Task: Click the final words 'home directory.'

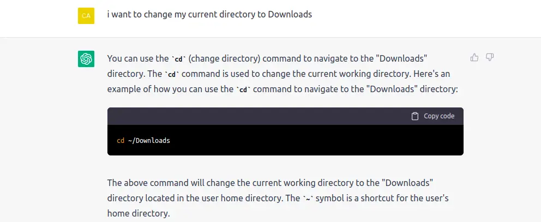Action: point(139,213)
